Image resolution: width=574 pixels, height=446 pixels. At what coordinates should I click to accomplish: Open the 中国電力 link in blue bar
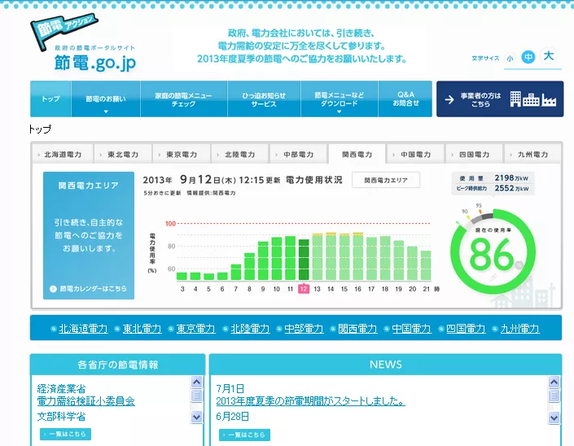(411, 329)
